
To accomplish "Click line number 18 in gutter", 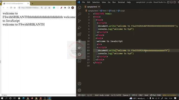I will tap(88, 66).
